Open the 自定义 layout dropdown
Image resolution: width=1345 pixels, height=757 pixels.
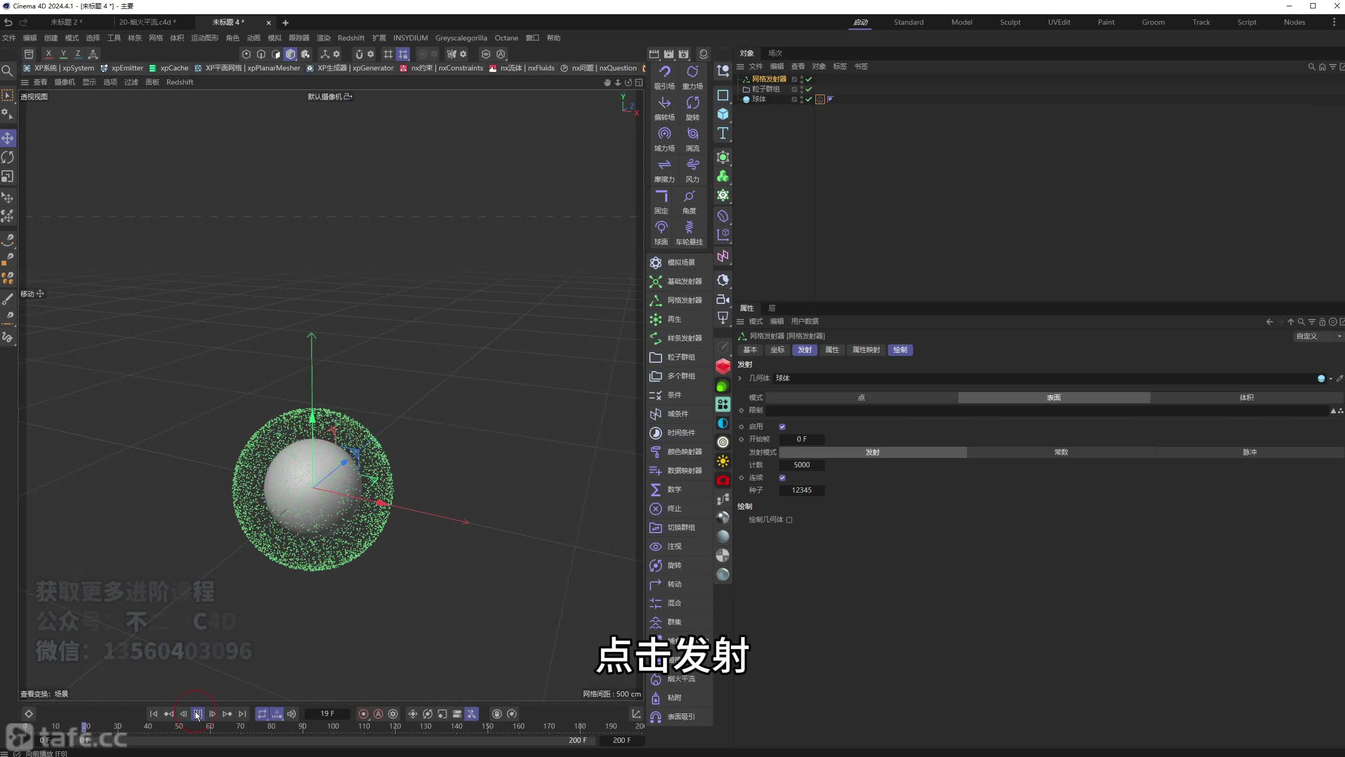pos(1318,336)
